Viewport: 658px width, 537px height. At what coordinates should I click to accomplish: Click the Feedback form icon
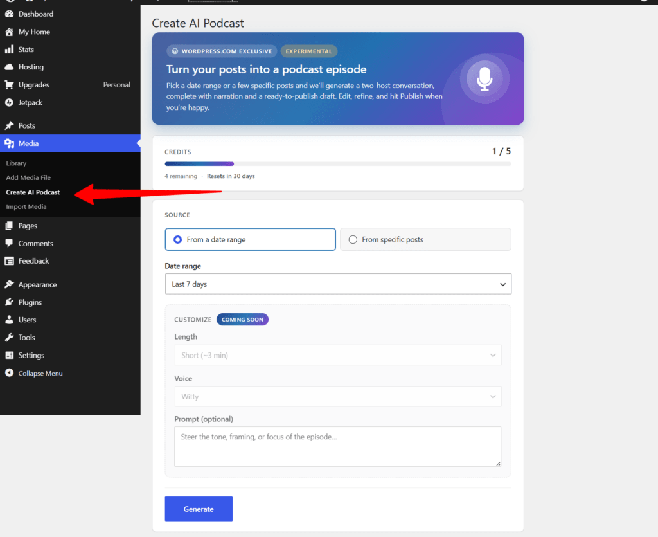click(x=9, y=261)
